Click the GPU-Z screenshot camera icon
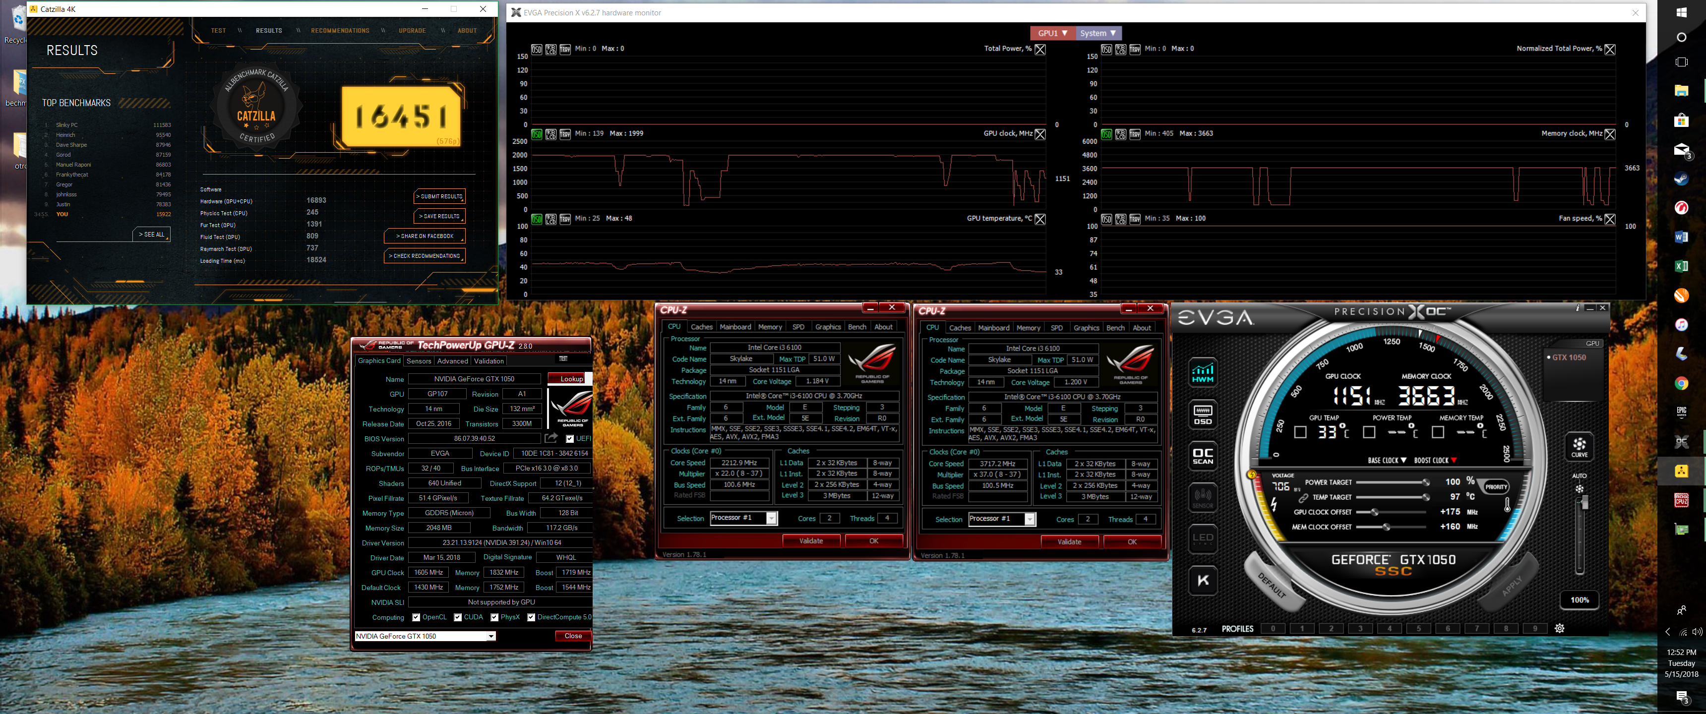This screenshot has height=714, width=1706. coord(563,358)
